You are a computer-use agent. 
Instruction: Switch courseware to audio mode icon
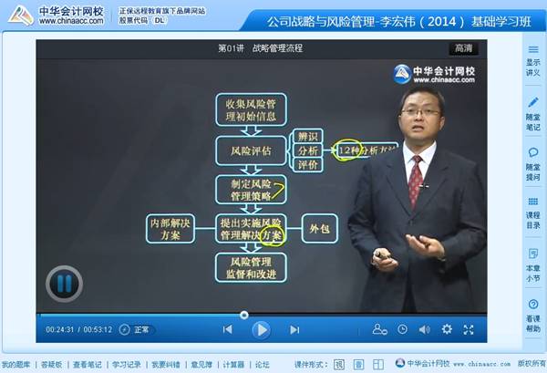pyautogui.click(x=358, y=365)
